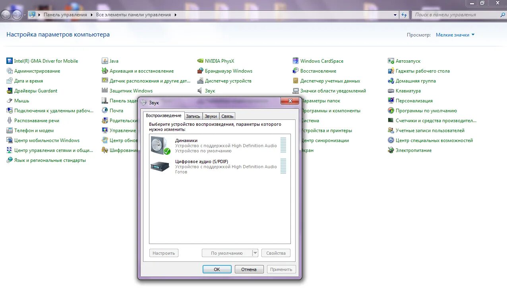The width and height of the screenshot is (507, 294).
Task: Open Домашняя группа icon
Action: tap(391, 81)
